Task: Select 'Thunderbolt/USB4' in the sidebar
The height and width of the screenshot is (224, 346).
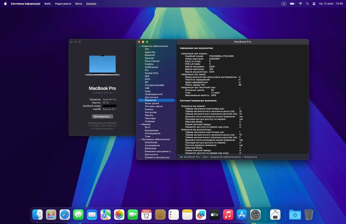Action: coord(154,85)
